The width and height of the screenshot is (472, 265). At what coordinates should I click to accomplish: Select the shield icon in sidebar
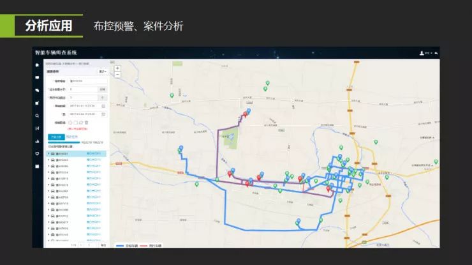(37, 154)
